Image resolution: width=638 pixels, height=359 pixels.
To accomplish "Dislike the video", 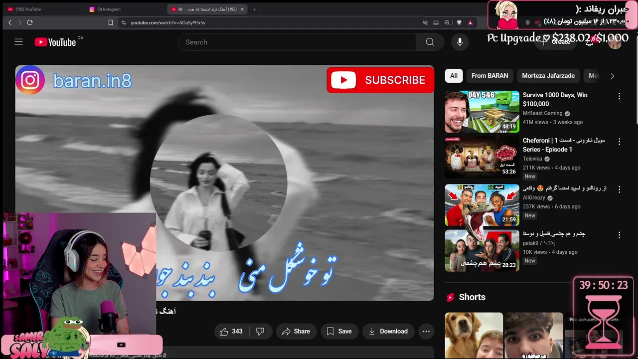I will tap(260, 331).
